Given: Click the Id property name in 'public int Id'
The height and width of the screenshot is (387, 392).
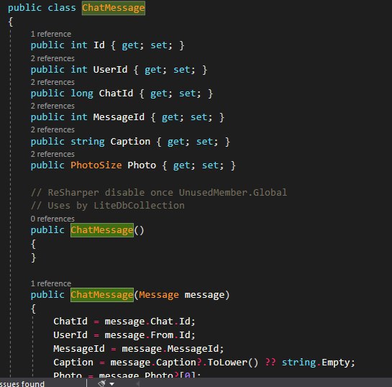Looking at the screenshot, I should point(99,45).
